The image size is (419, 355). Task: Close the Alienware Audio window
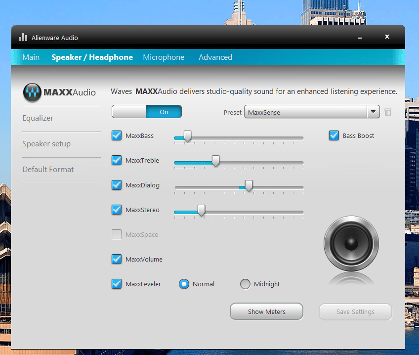tap(387, 37)
